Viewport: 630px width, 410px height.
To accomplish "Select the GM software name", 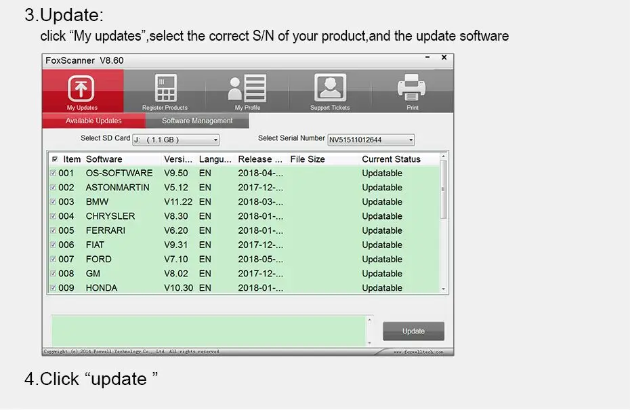I will (x=93, y=274).
